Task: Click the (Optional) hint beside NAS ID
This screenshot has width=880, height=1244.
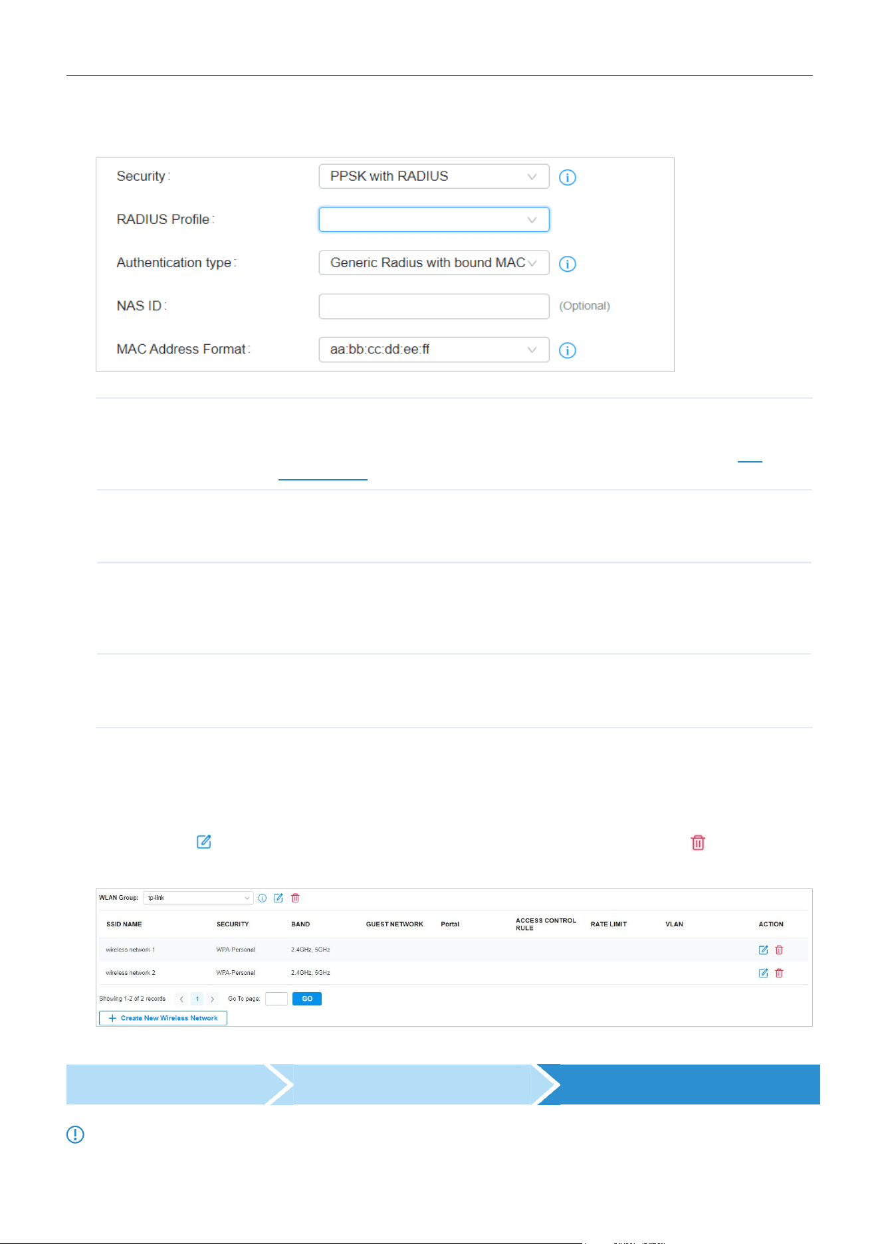Action: point(584,306)
